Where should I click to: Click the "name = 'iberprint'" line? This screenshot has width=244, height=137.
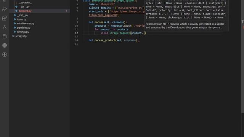(x=102, y=4)
